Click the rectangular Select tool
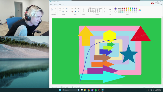The width and height of the screenshot is (163, 92). (x=60, y=9)
